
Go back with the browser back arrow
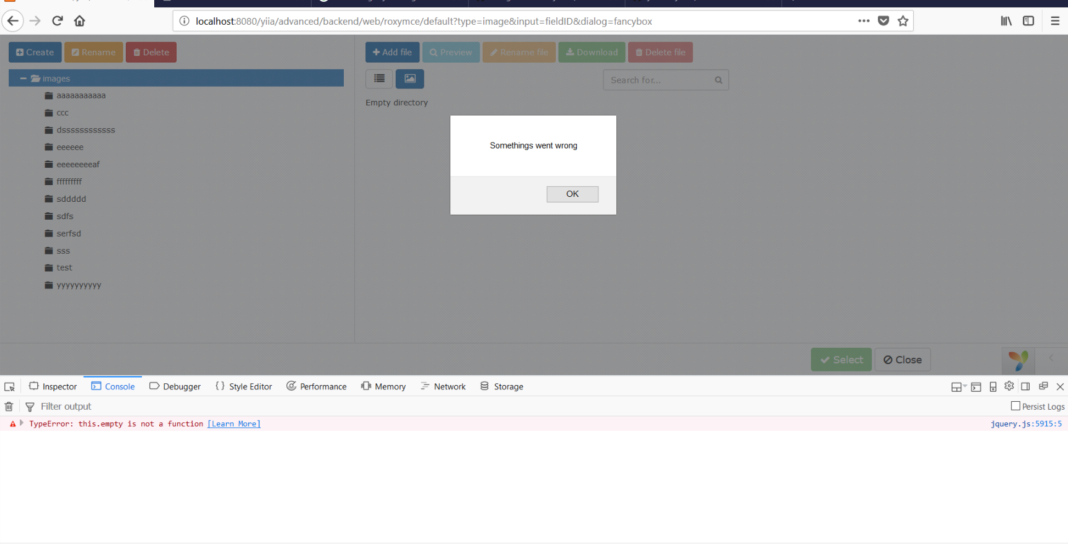13,21
